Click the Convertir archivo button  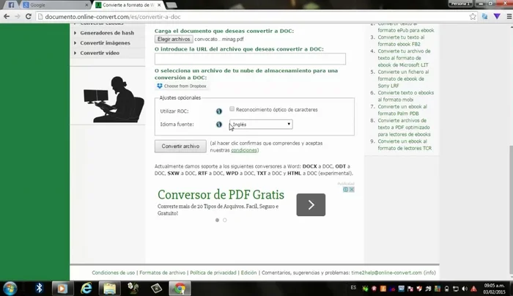(180, 147)
